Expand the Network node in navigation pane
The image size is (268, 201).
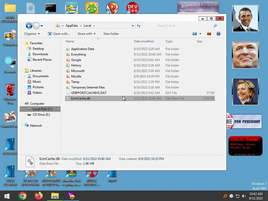tap(23, 125)
